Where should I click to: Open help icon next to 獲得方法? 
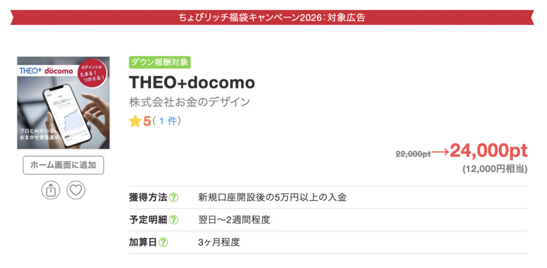click(174, 197)
